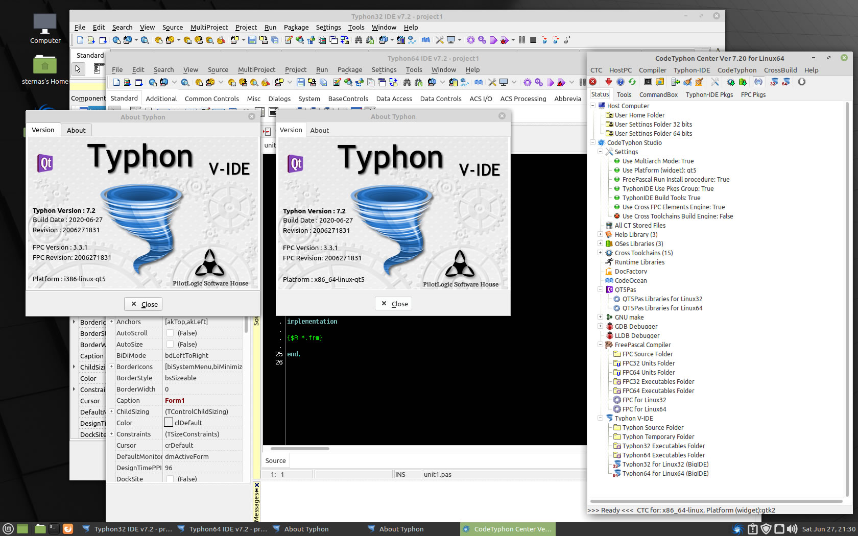The height and width of the screenshot is (536, 858).
Task: Open the Compiler menu in CodeTyphon Center
Action: click(x=652, y=70)
